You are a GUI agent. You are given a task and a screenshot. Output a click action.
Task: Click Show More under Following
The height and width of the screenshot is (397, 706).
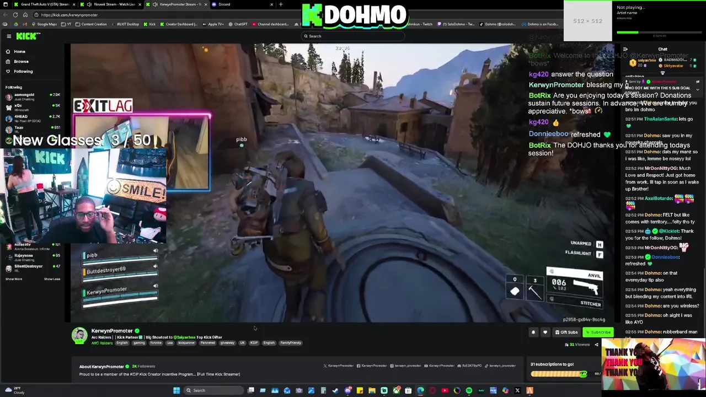tap(14, 279)
